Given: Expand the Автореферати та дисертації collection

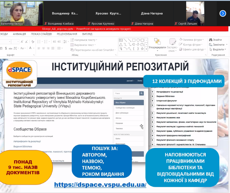Looking at the screenshot, I should click(152, 92).
